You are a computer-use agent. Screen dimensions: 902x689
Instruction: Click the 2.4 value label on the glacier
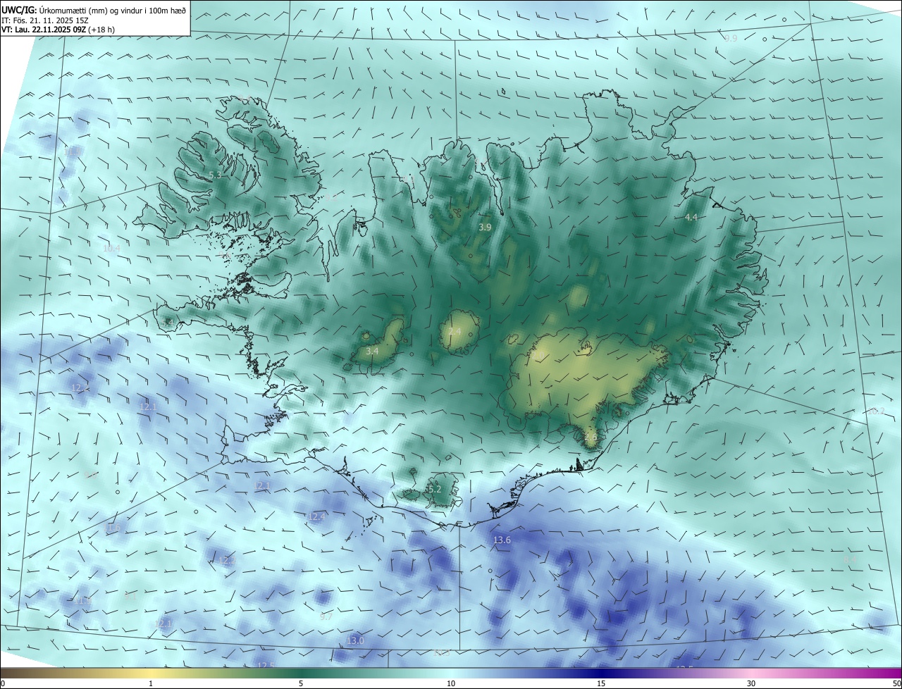coord(455,332)
